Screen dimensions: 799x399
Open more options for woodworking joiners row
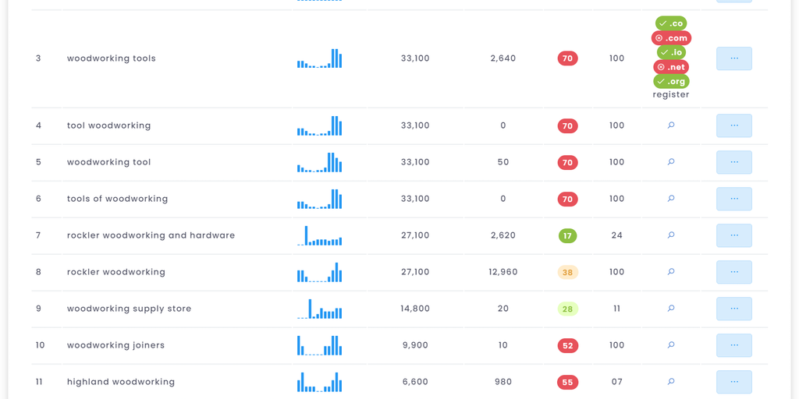point(733,345)
